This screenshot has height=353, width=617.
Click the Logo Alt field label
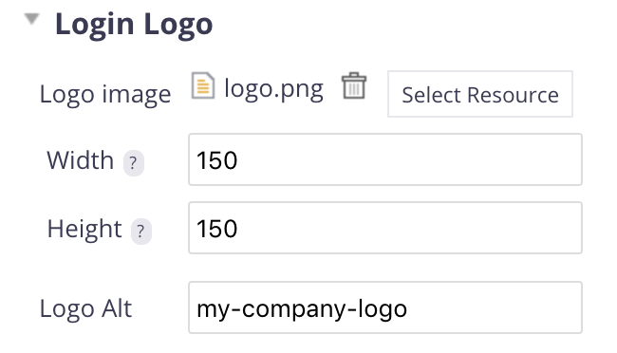[x=85, y=308]
